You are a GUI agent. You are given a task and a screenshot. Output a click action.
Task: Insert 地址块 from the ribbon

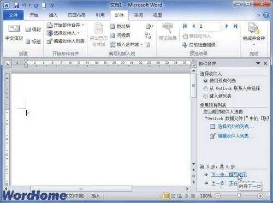[x=120, y=26]
